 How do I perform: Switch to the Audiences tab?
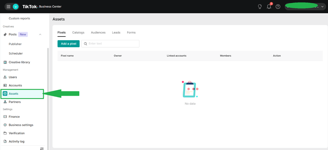click(98, 32)
